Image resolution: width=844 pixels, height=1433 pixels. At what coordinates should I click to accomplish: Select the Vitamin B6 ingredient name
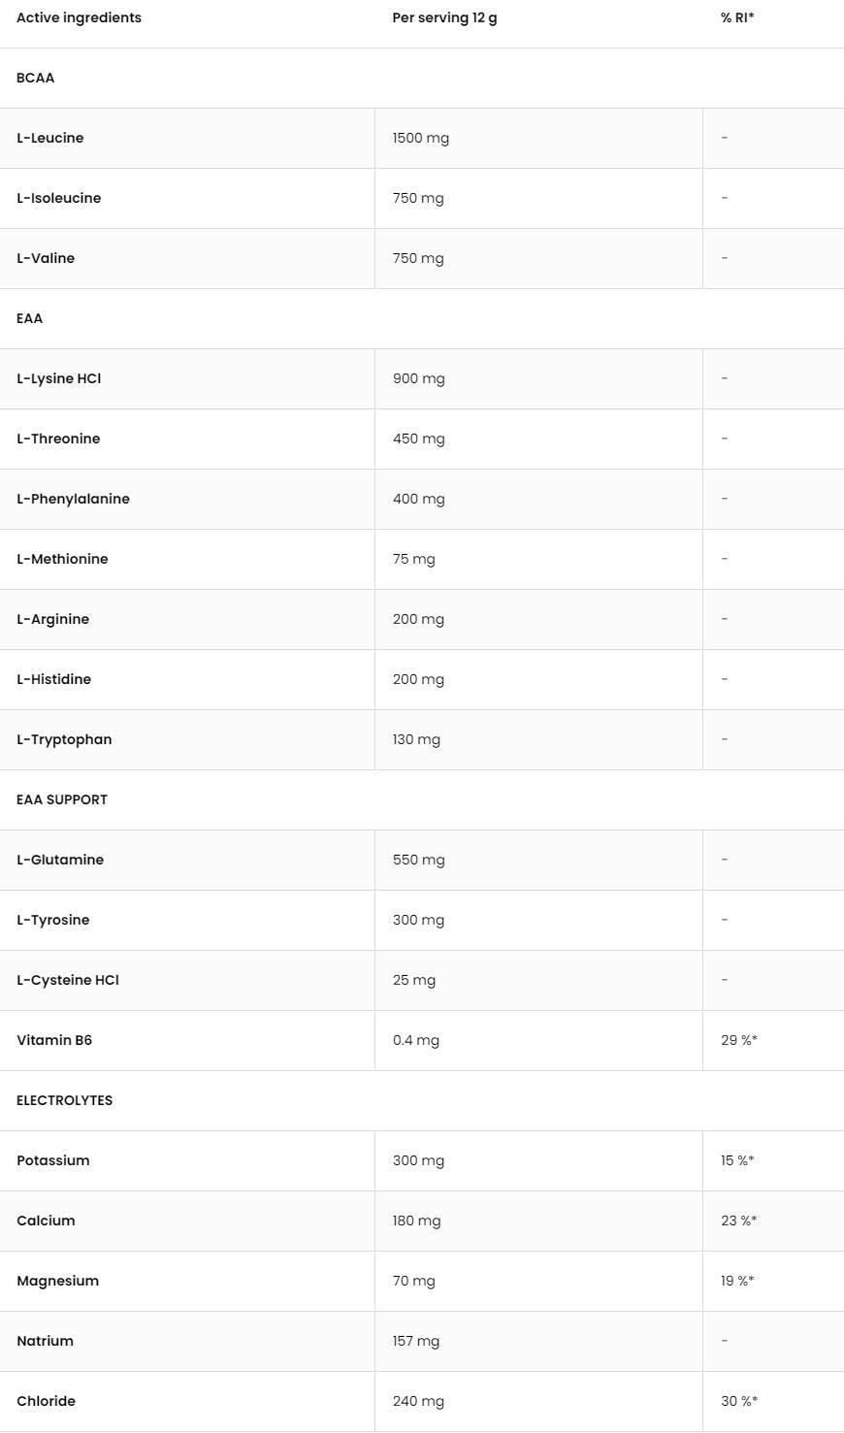click(54, 1040)
